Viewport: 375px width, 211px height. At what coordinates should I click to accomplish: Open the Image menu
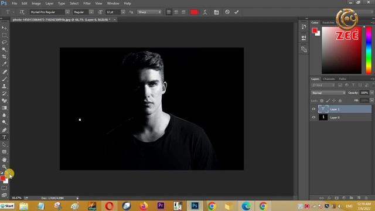(x=36, y=4)
